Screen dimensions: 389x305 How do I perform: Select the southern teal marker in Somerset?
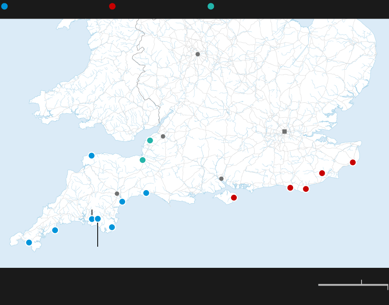click(142, 160)
